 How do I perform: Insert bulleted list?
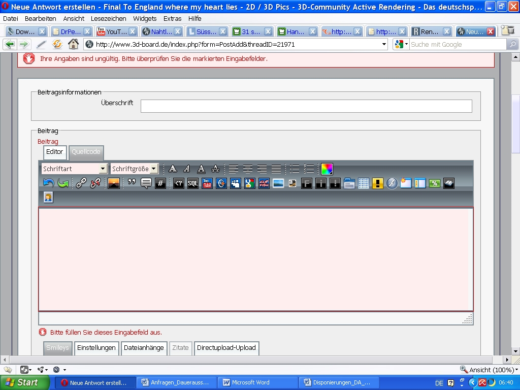(294, 169)
